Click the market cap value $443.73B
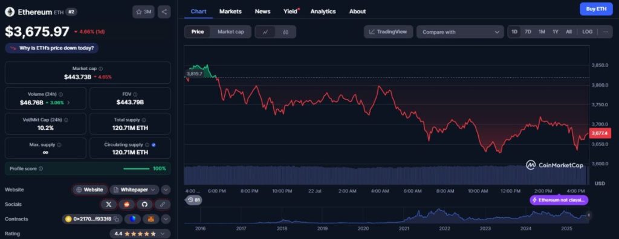The height and width of the screenshot is (239, 619). pyautogui.click(x=77, y=77)
